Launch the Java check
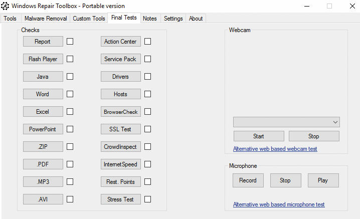This screenshot has width=360, height=219. 43,77
